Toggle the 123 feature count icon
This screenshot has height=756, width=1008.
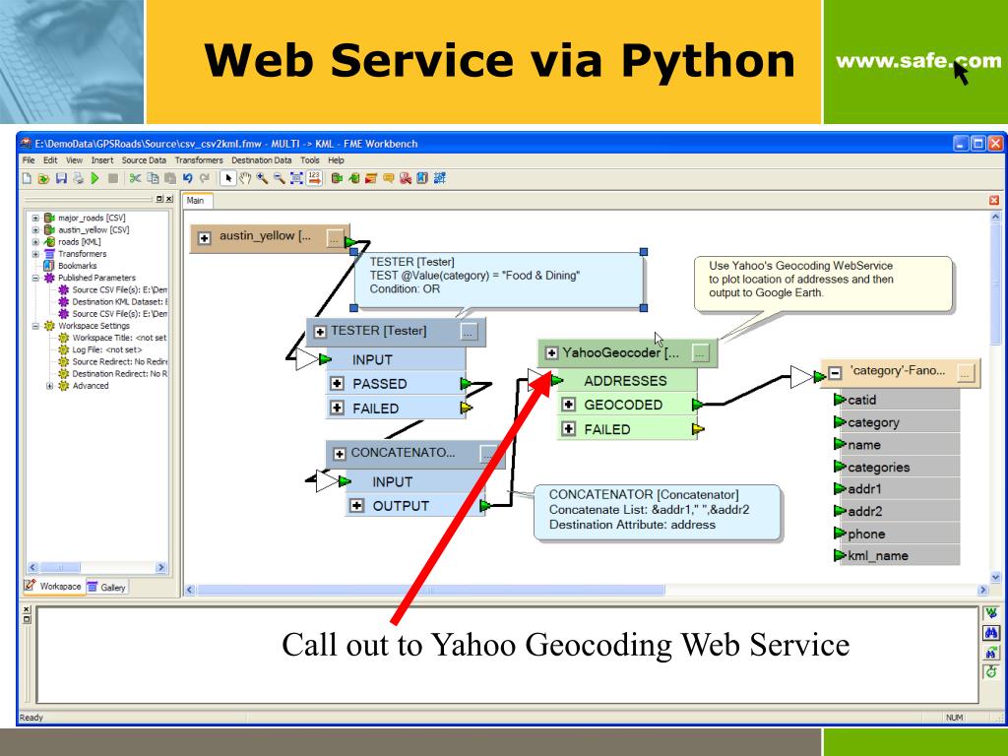tap(314, 178)
